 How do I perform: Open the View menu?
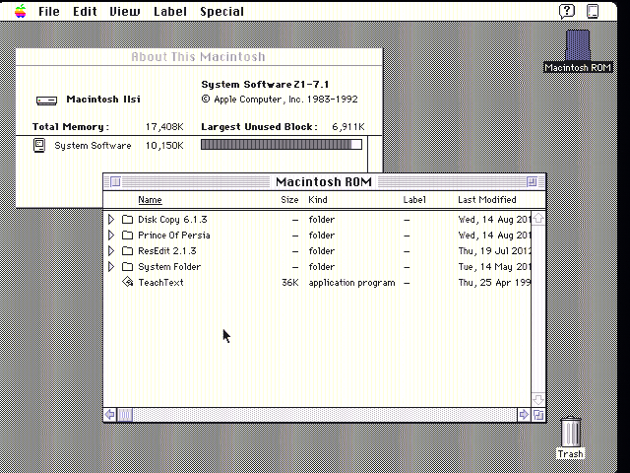pyautogui.click(x=125, y=11)
